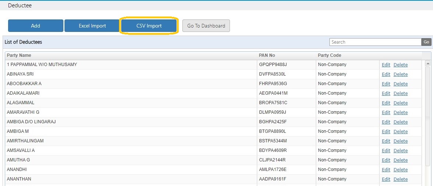The image size is (433, 186).
Task: Start a CSV Import
Action: (x=149, y=26)
